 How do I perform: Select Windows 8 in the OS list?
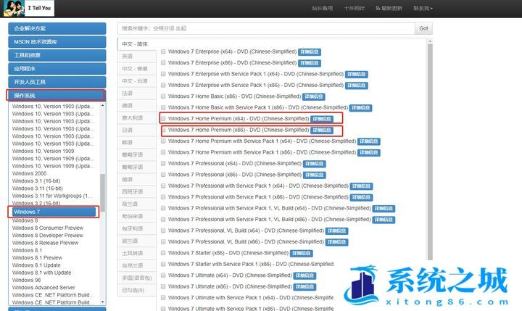click(x=25, y=220)
